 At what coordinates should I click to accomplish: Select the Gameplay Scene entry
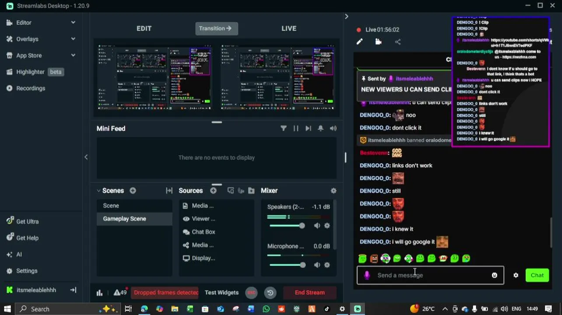[x=134, y=219]
